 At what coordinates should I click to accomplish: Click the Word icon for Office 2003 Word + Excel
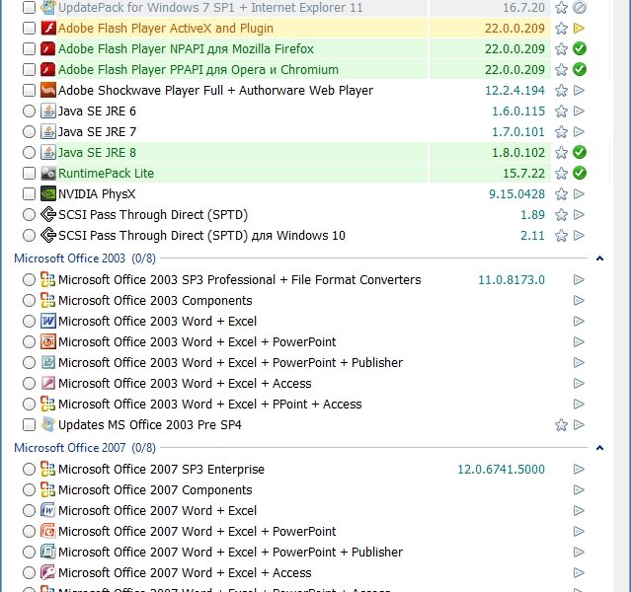48,321
